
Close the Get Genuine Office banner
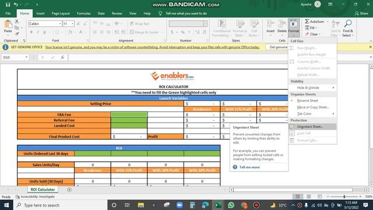[371, 47]
